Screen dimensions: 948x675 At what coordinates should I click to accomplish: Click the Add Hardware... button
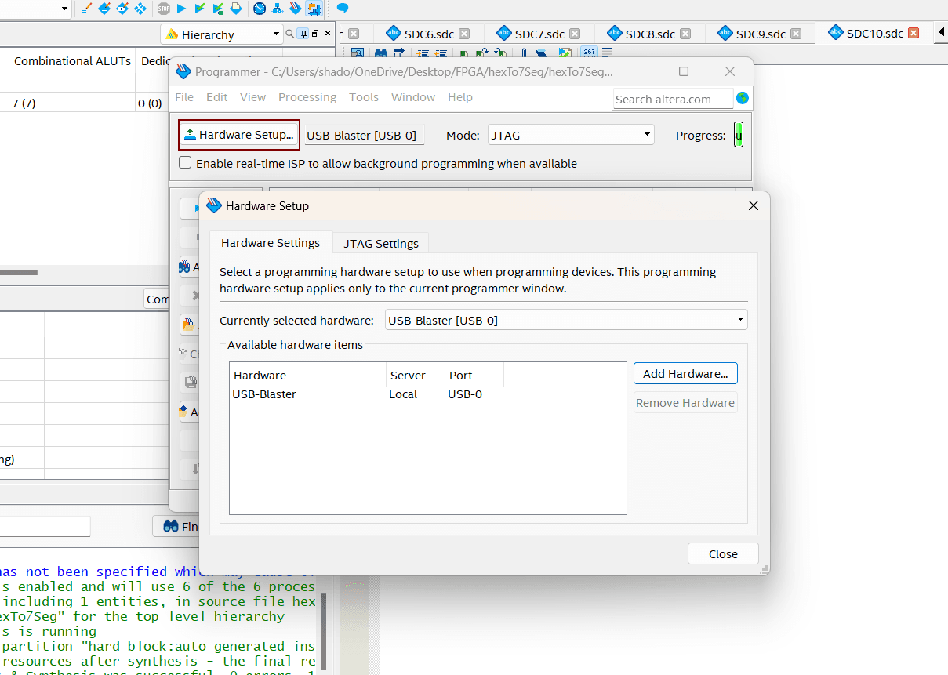tap(685, 373)
